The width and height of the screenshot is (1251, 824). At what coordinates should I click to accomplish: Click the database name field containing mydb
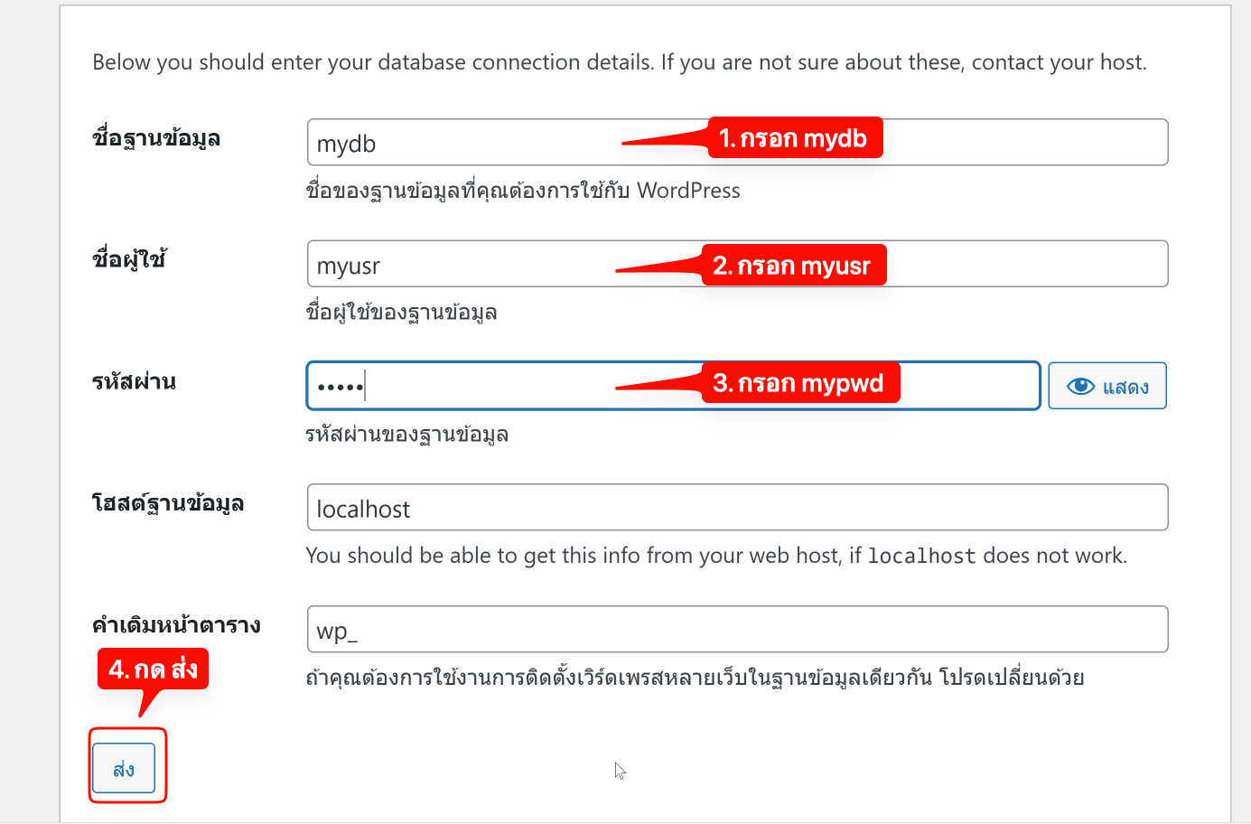tap(470, 143)
